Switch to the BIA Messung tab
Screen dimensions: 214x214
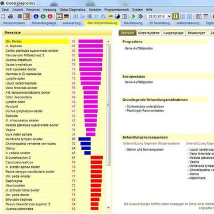133,23
